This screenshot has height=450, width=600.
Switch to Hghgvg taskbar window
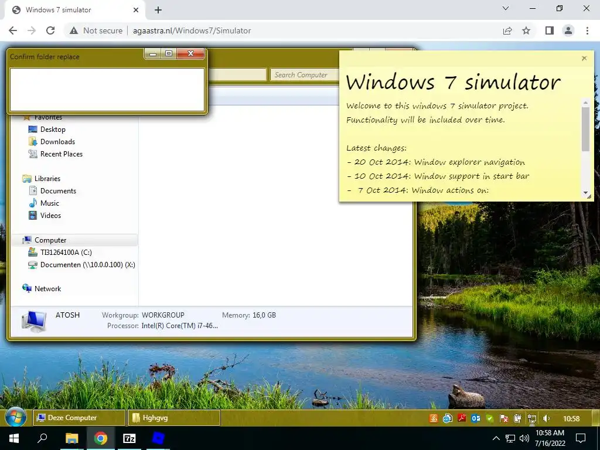(x=174, y=418)
